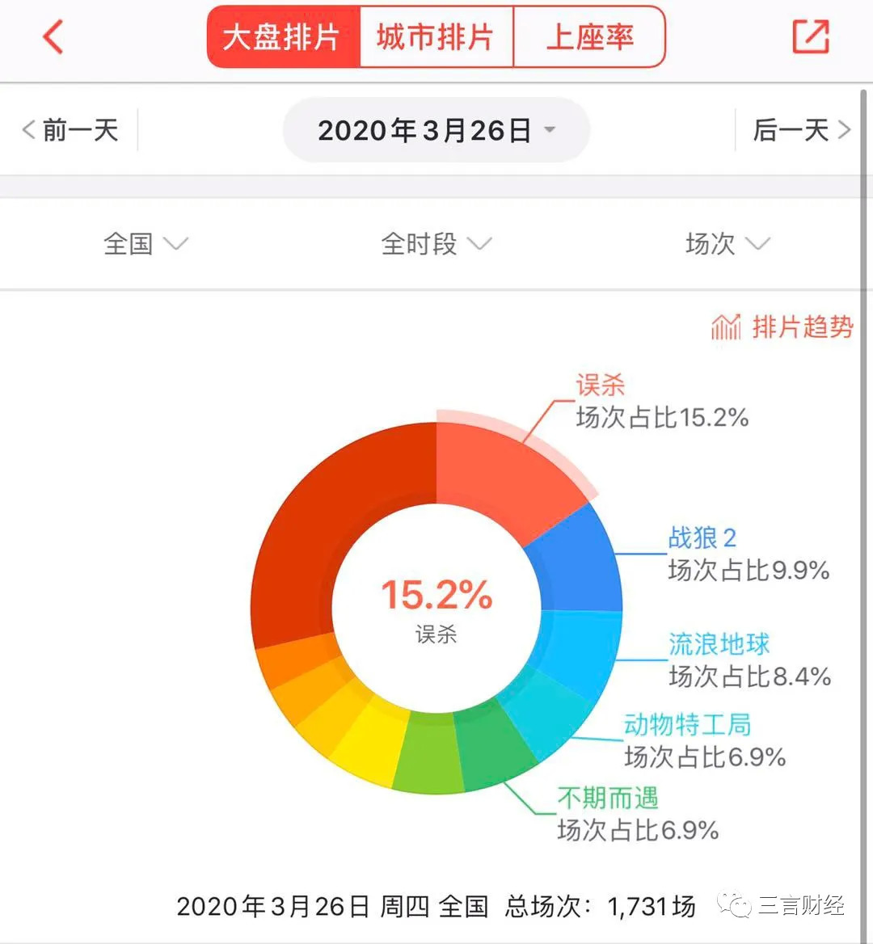Screen dimensions: 873x944
Task: Open the 2020年3月26日 date picker
Action: 436,130
